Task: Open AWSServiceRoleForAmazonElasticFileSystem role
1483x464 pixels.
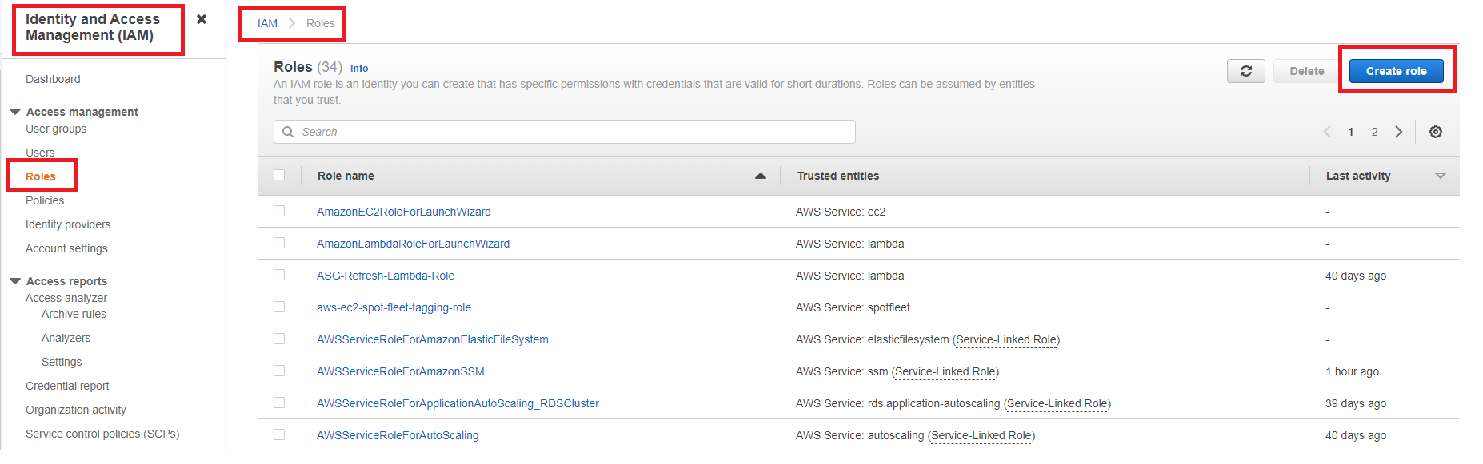Action: tap(433, 339)
